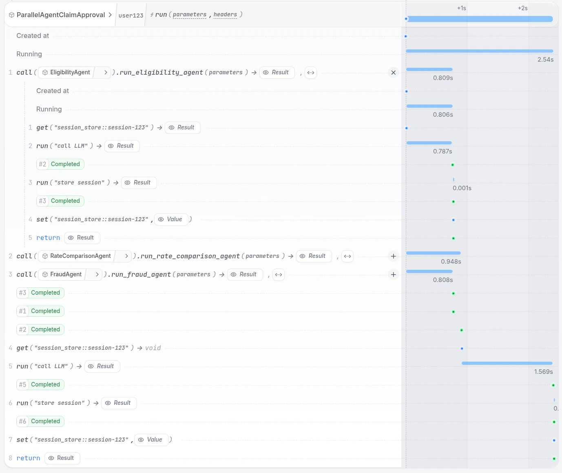Click the #5 Completed badge
Screen dimensions: 562x473
point(40,384)
